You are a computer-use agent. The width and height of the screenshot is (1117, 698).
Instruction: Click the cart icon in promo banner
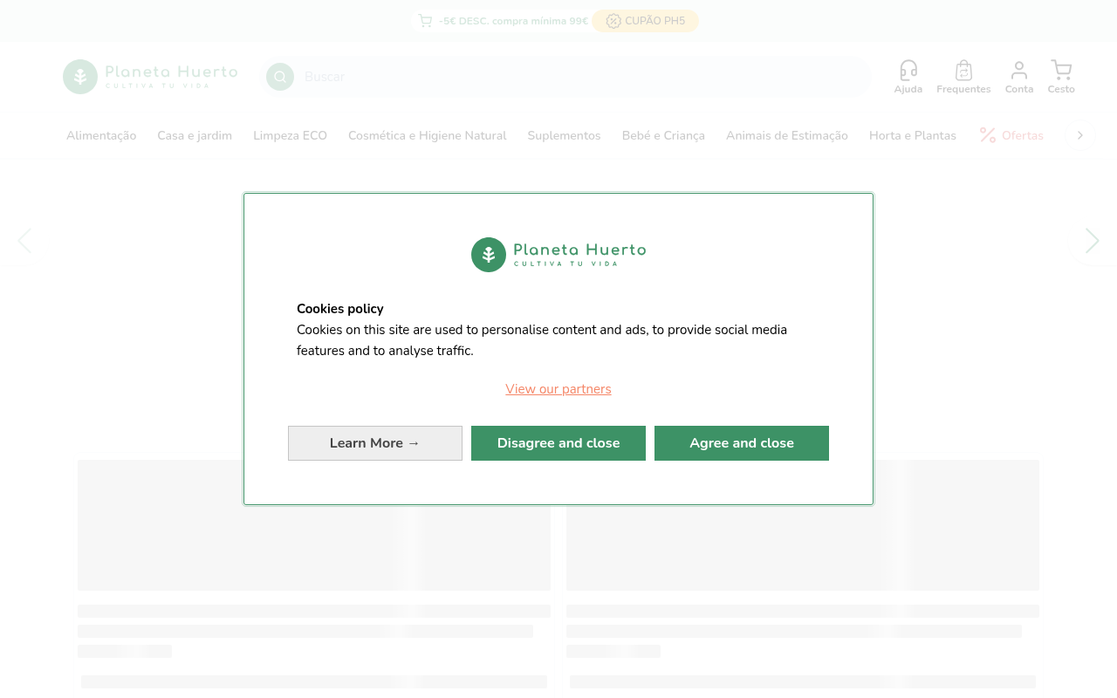tap(425, 21)
